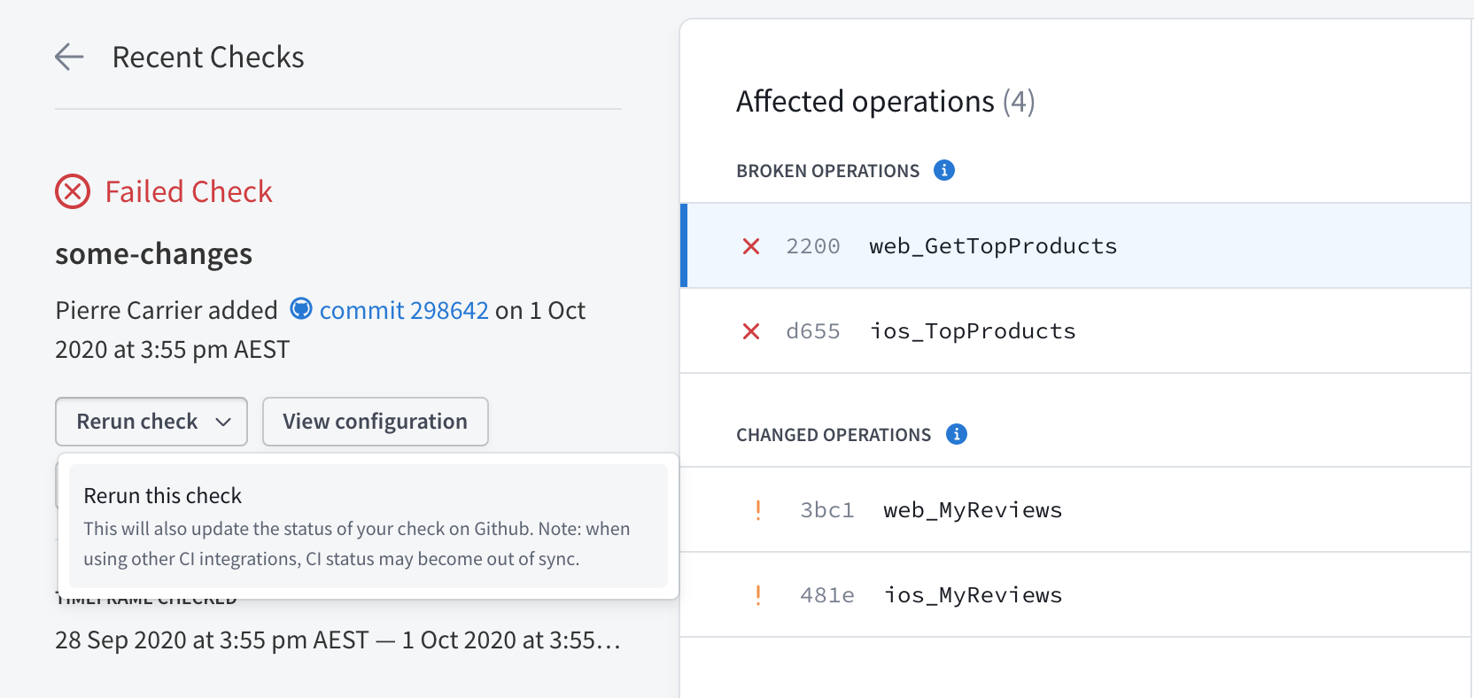Open commit 298642 link
1474x698 pixels.
click(x=404, y=310)
